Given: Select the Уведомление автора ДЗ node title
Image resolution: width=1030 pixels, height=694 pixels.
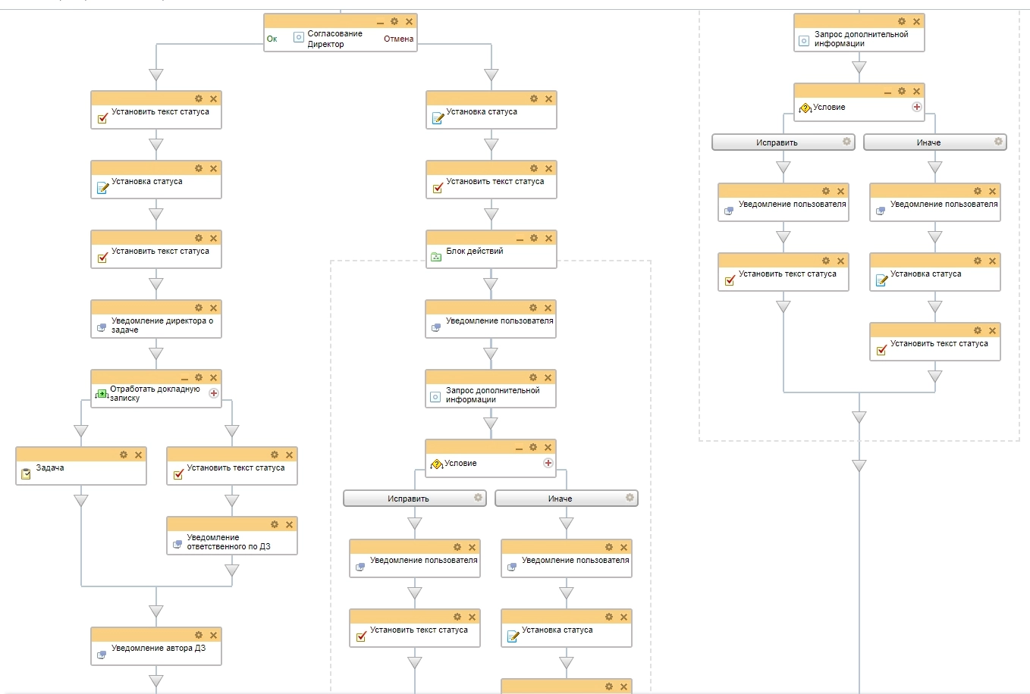Looking at the screenshot, I should (158, 649).
